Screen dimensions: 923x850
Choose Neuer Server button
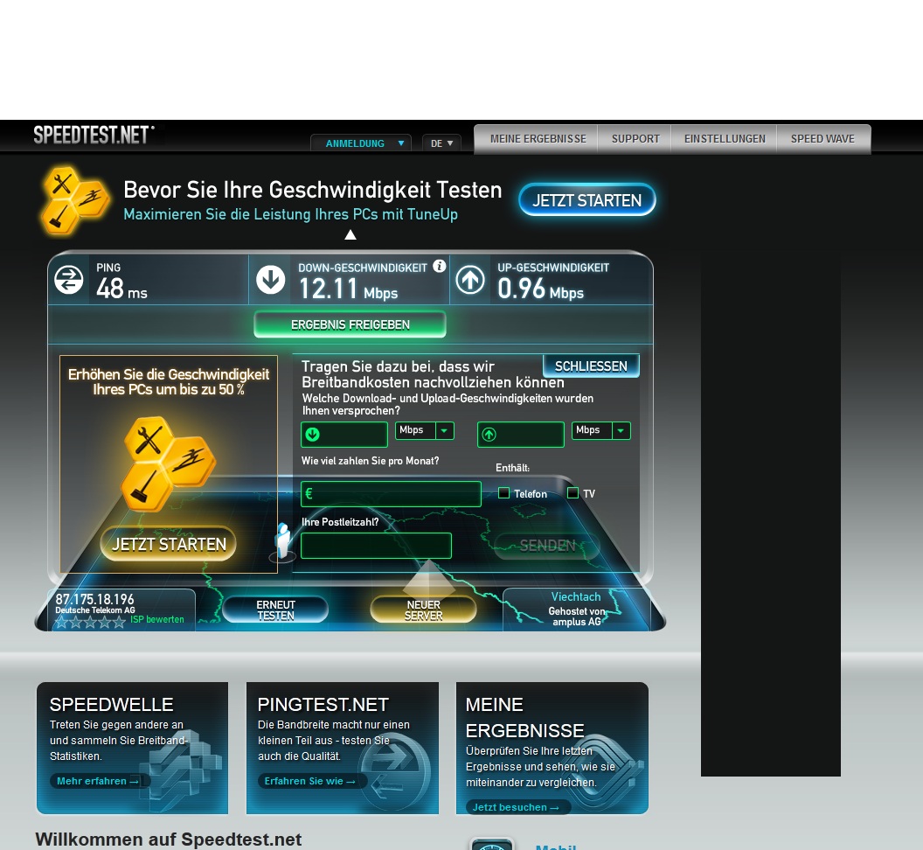point(423,610)
